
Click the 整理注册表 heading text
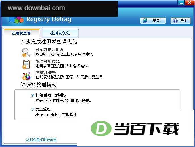pyautogui.click(x=46, y=73)
